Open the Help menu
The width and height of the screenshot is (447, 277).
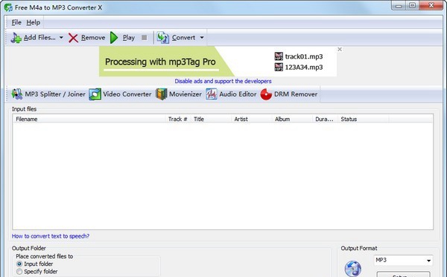[x=33, y=22]
